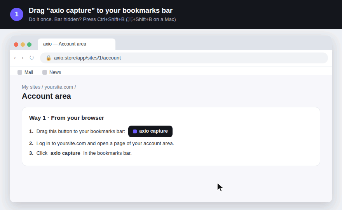Click the yellow minimize window dot
The image size is (342, 210).
[x=23, y=45]
